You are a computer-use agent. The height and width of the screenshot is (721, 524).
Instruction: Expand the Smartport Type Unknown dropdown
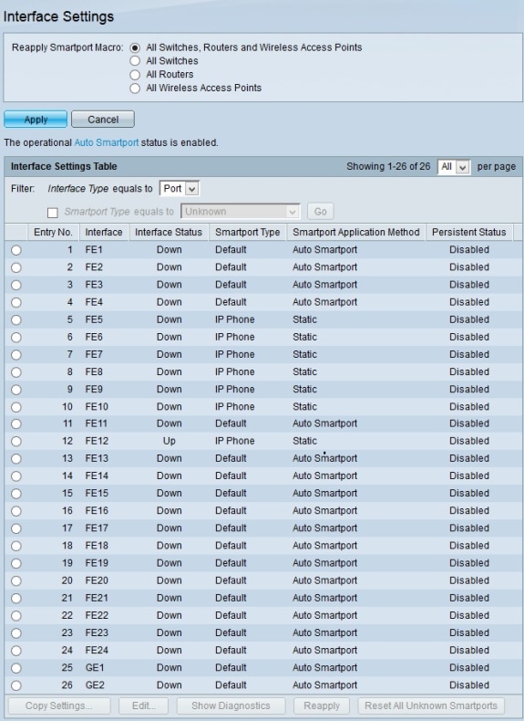[x=241, y=212]
